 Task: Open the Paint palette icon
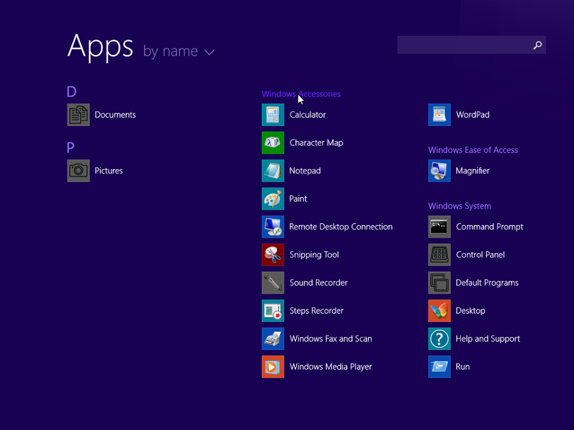pos(273,198)
